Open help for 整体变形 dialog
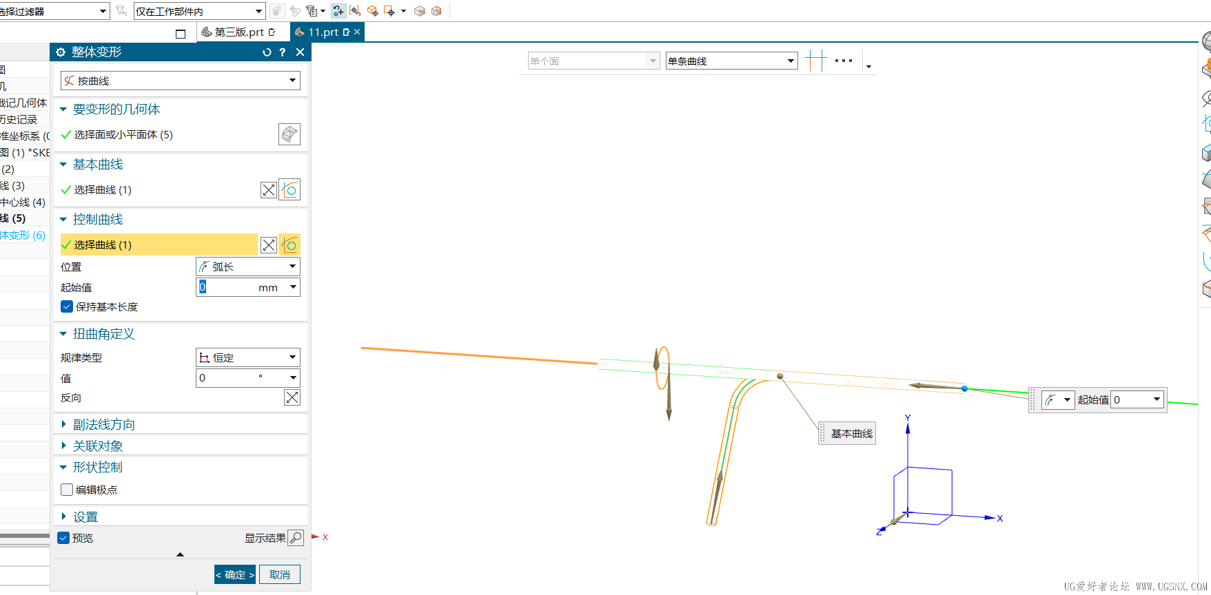This screenshot has width=1211, height=595. pyautogui.click(x=283, y=52)
